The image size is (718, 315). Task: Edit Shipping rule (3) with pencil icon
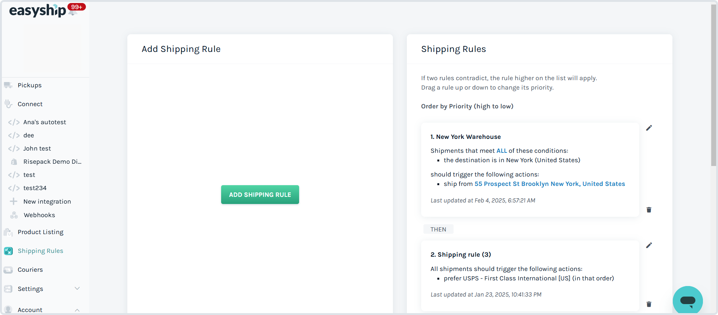tap(649, 245)
